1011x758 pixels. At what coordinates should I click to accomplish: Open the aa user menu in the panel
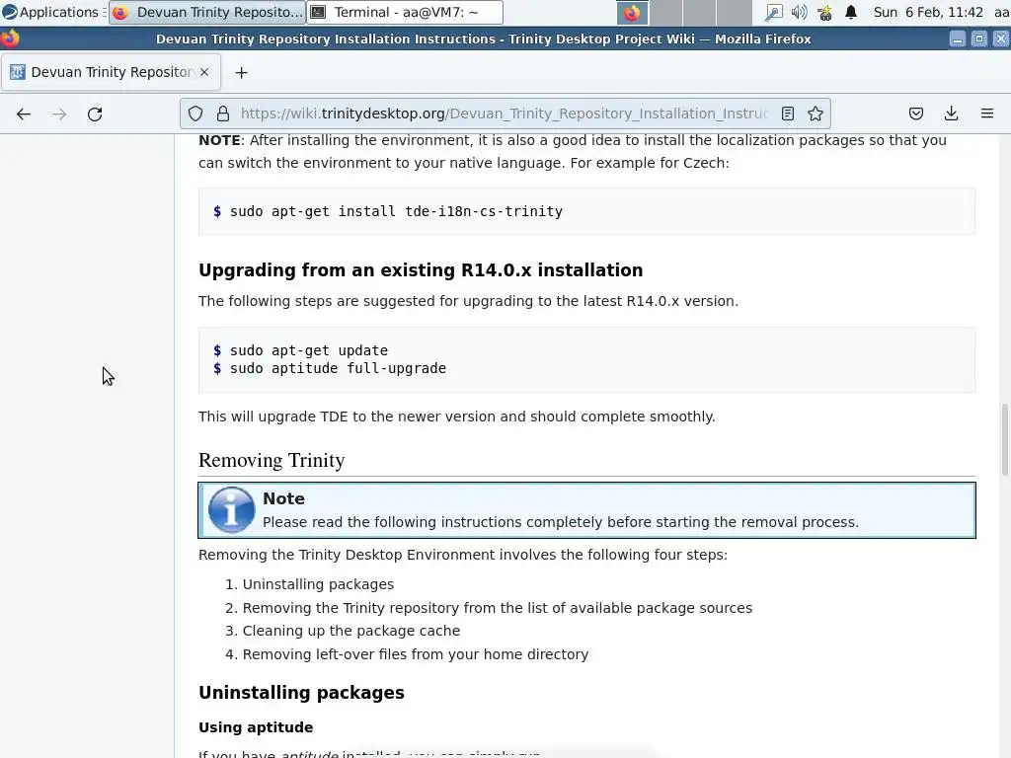tap(1001, 12)
